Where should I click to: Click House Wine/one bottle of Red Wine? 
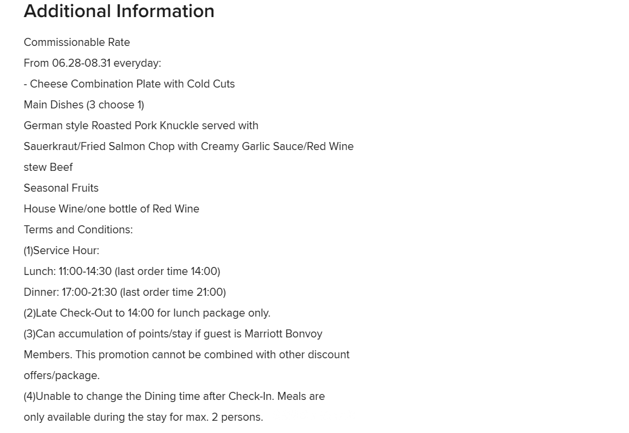click(112, 209)
